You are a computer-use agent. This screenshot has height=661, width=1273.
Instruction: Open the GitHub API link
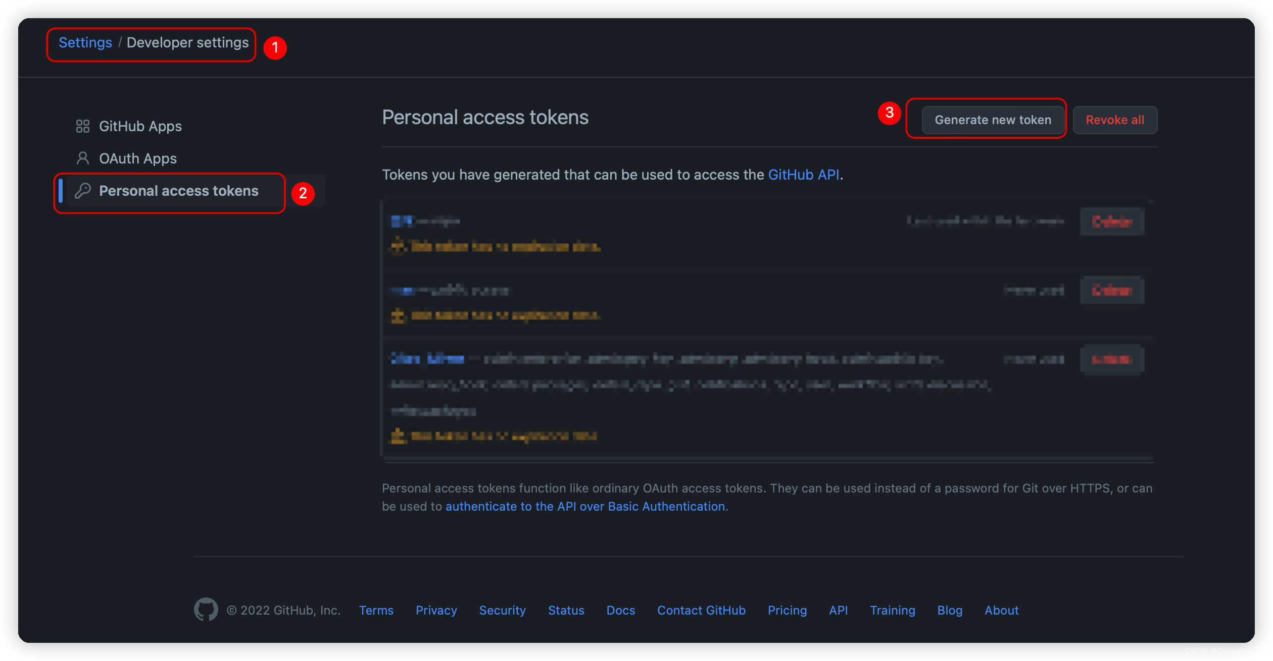[803, 175]
